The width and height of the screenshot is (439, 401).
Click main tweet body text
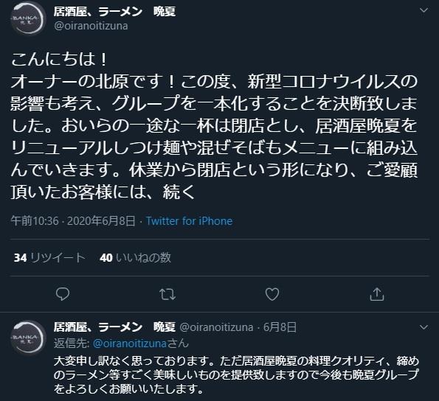tap(214, 126)
